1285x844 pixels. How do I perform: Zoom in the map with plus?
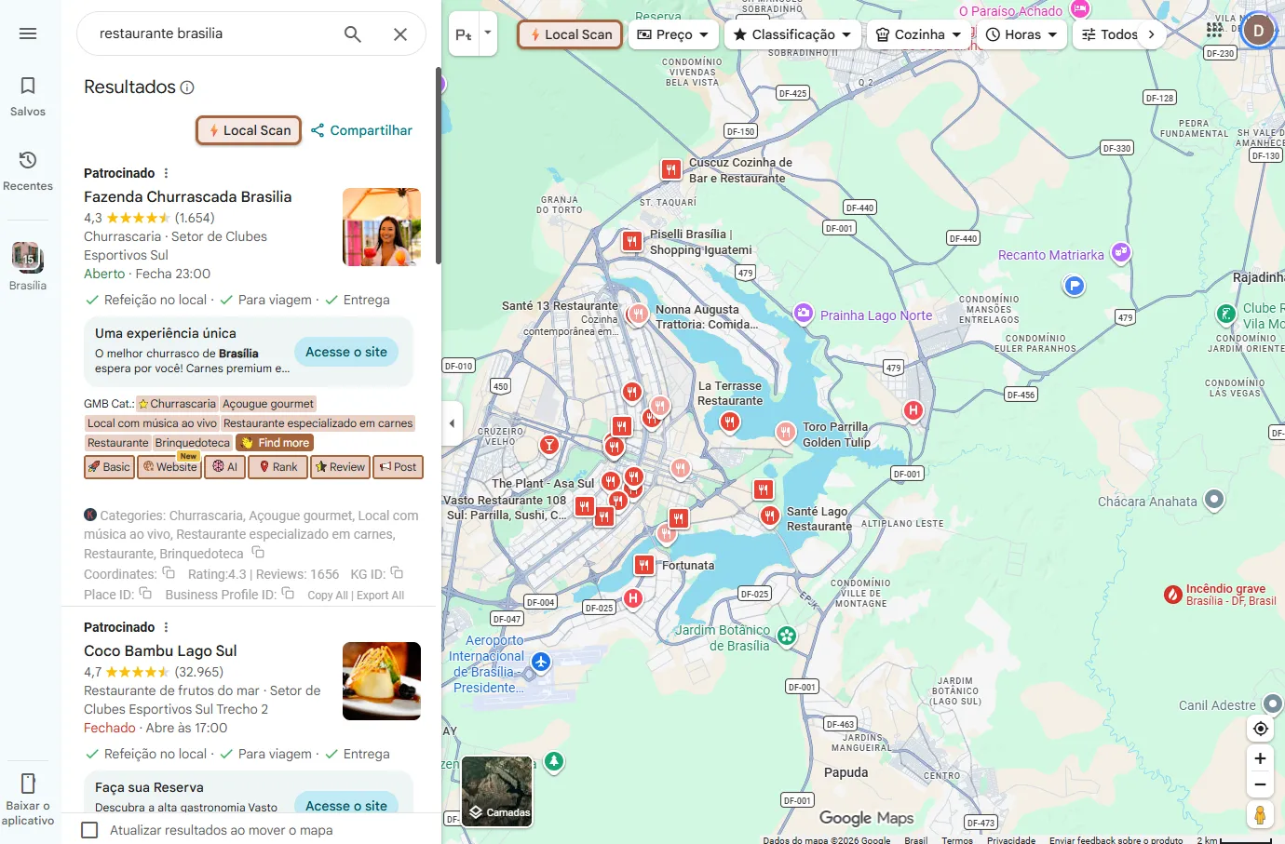coord(1260,758)
